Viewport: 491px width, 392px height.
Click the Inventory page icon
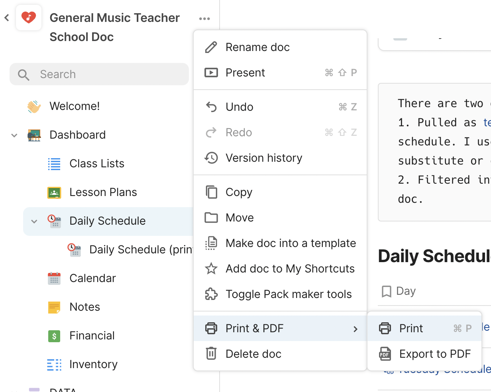[x=54, y=365]
